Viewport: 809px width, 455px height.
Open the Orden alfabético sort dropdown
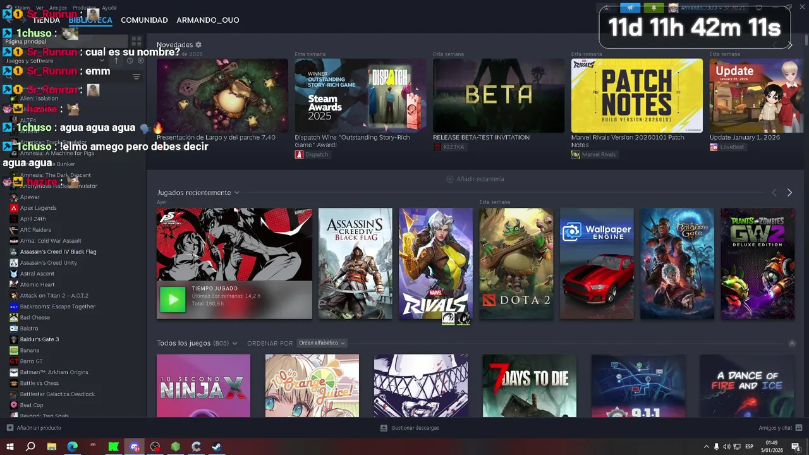[x=322, y=343]
